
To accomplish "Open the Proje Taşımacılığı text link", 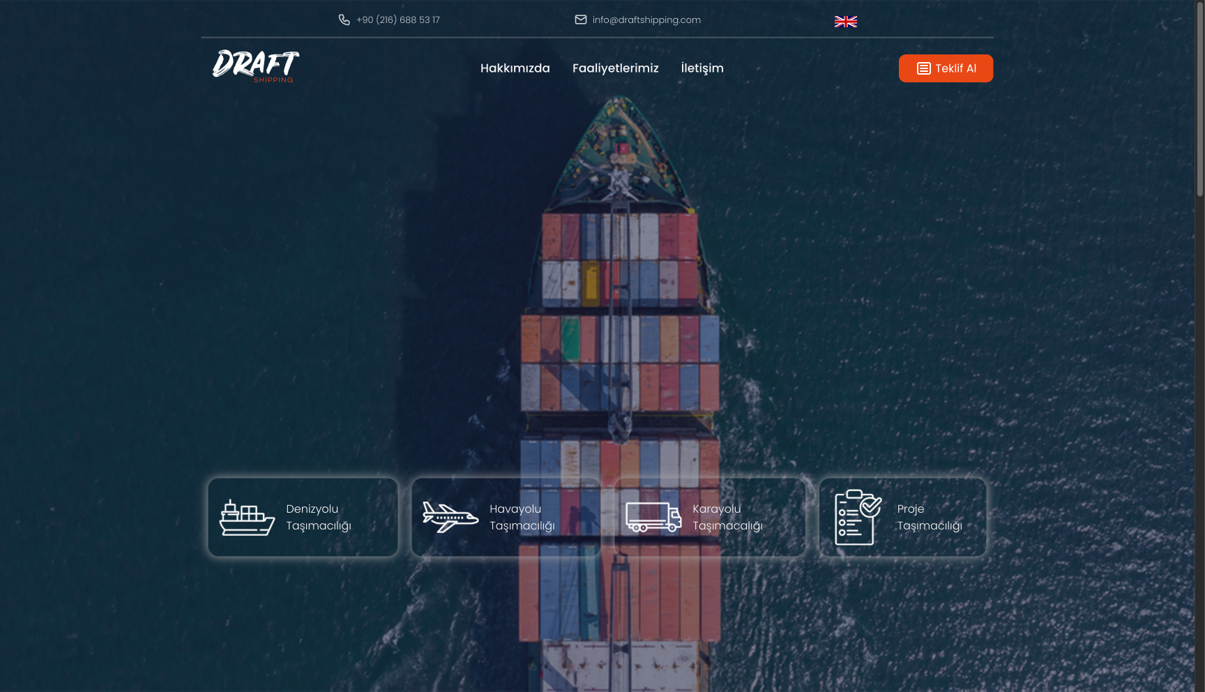I will (x=929, y=518).
